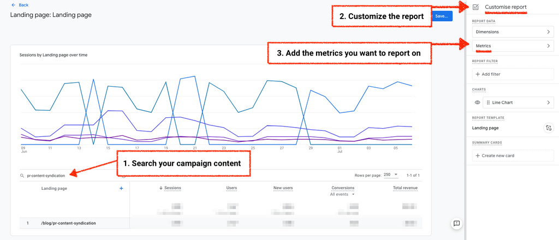Click the Save button
559x240 pixels.
click(x=442, y=16)
